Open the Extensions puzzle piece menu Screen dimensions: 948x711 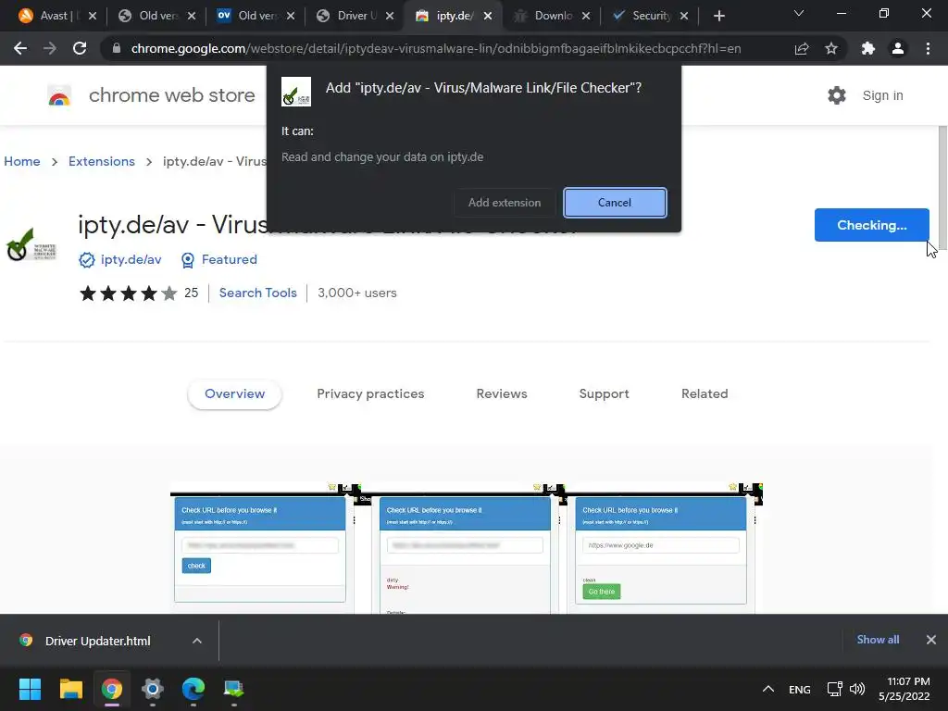[868, 48]
